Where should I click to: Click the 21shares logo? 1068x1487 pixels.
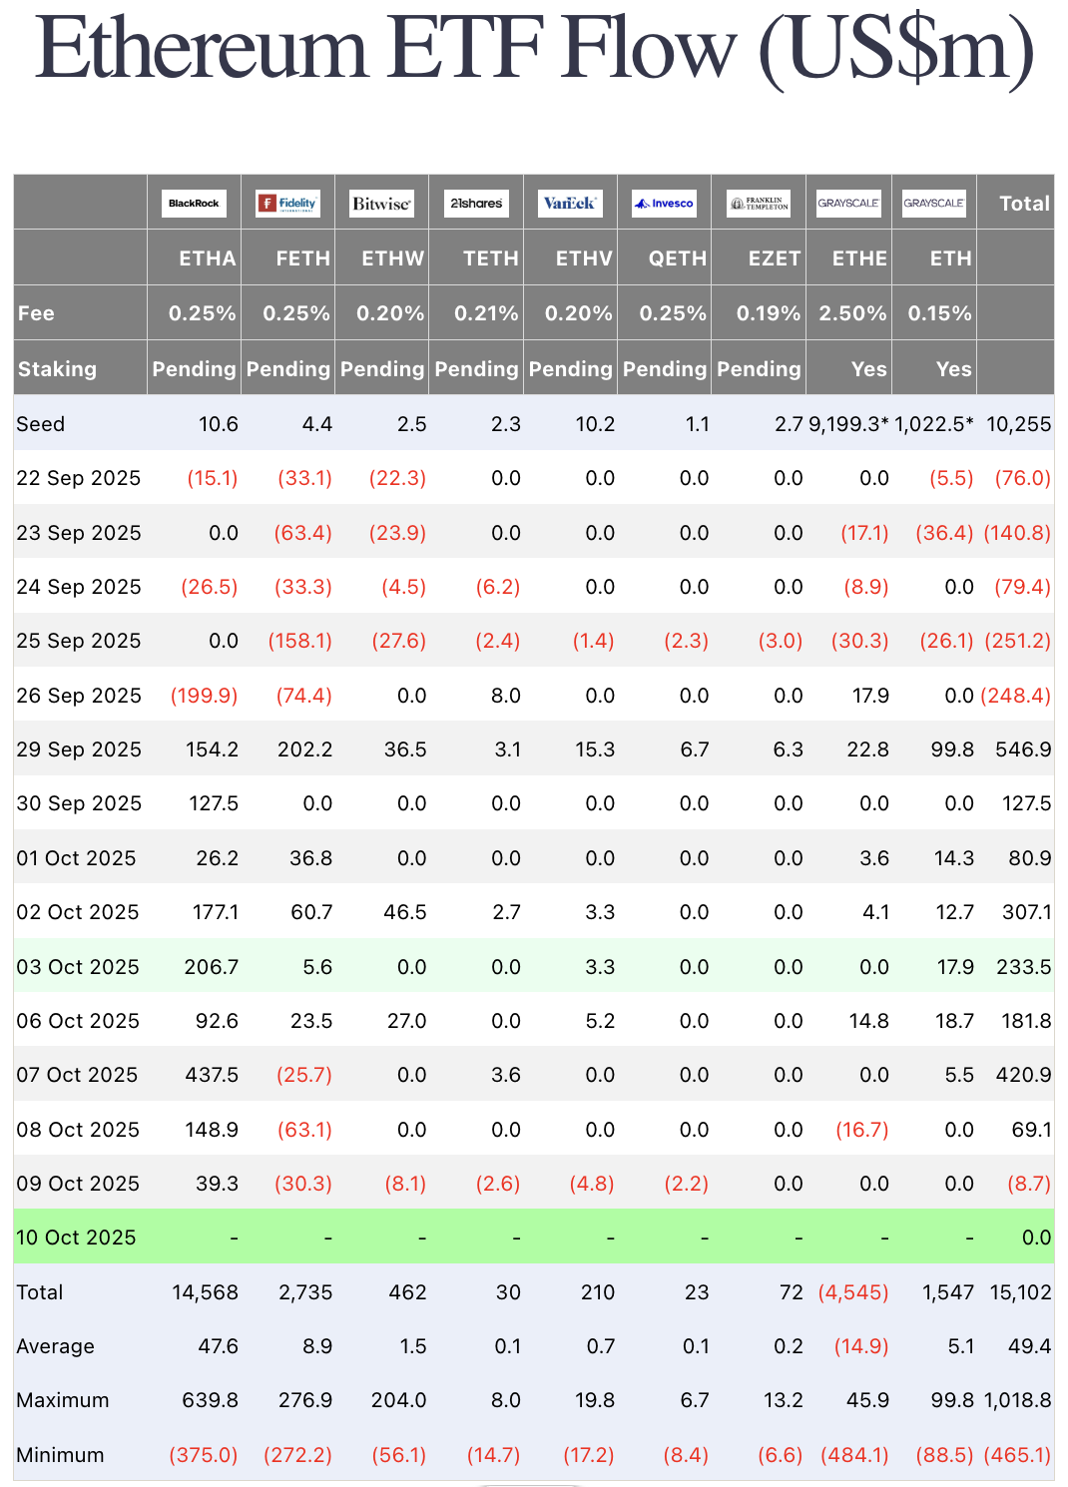[476, 204]
